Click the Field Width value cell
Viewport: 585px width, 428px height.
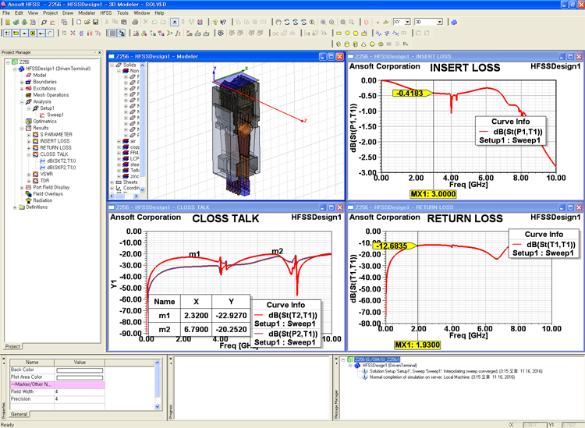(x=80, y=392)
